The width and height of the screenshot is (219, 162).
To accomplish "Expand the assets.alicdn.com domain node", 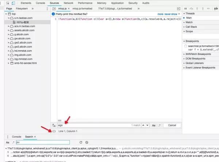I will point(8,30).
